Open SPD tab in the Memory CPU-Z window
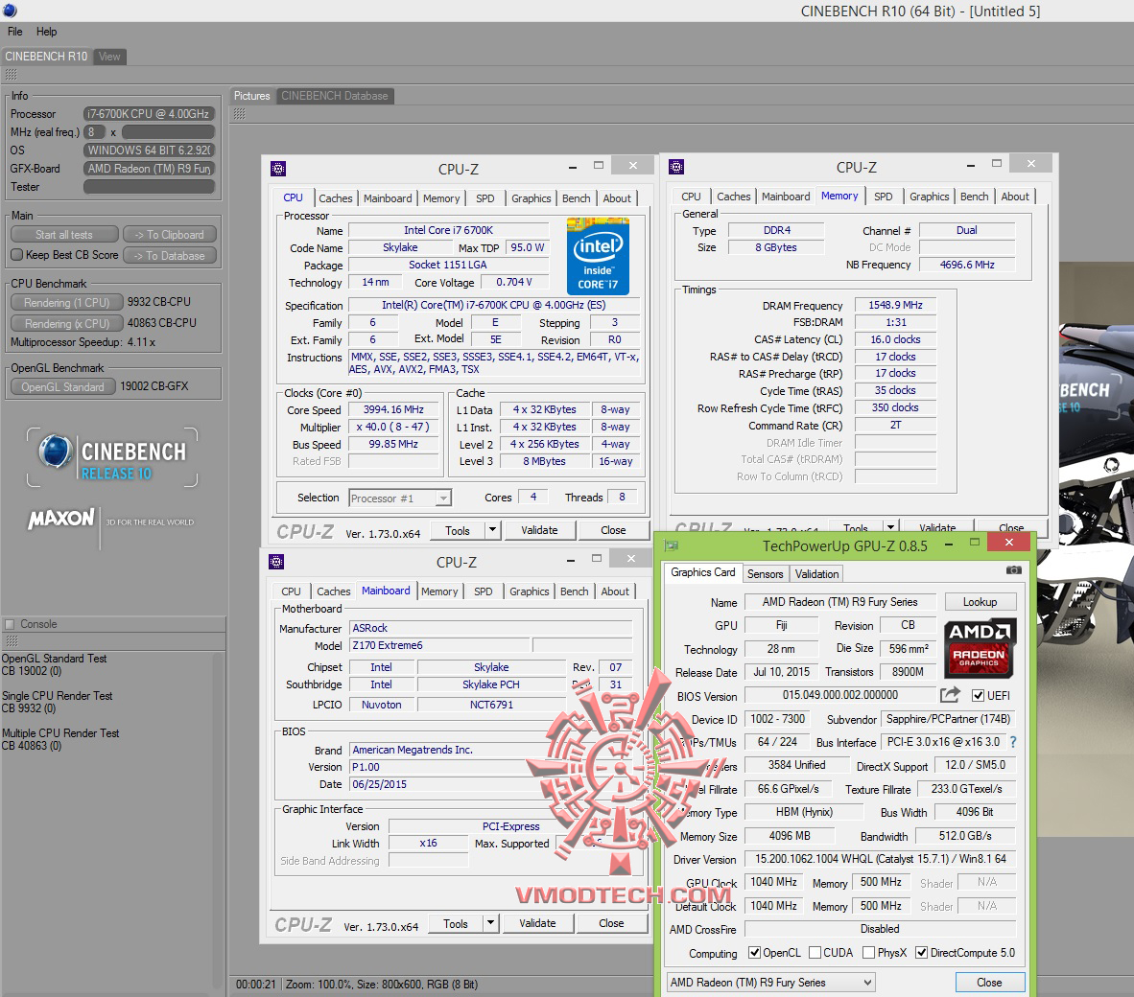 pos(883,197)
